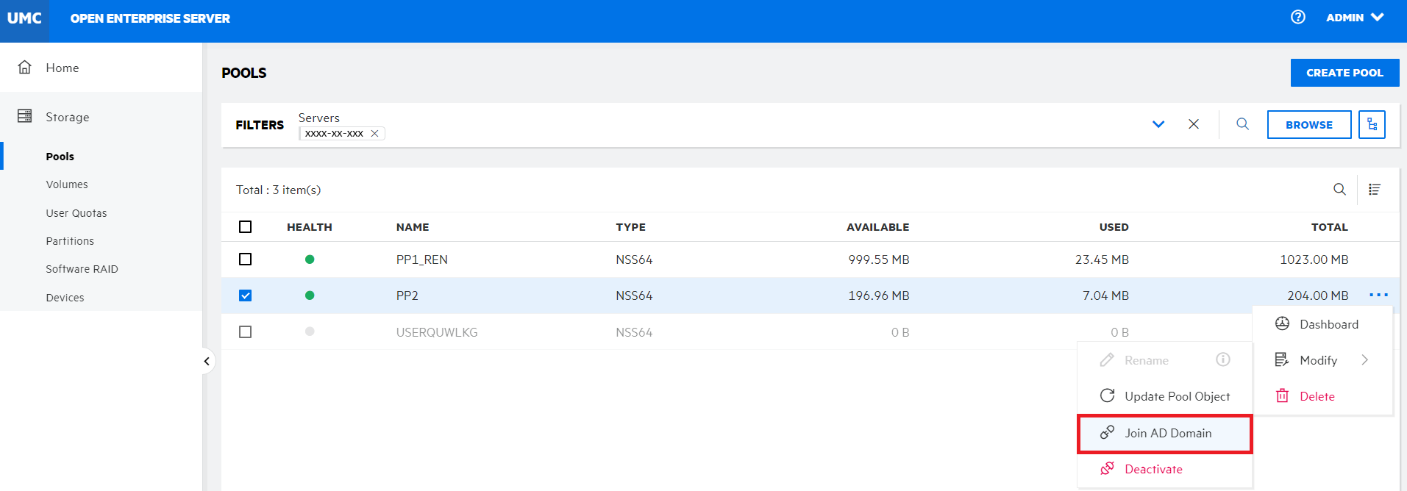
Task: Open the column list settings icon
Action: (x=1374, y=190)
